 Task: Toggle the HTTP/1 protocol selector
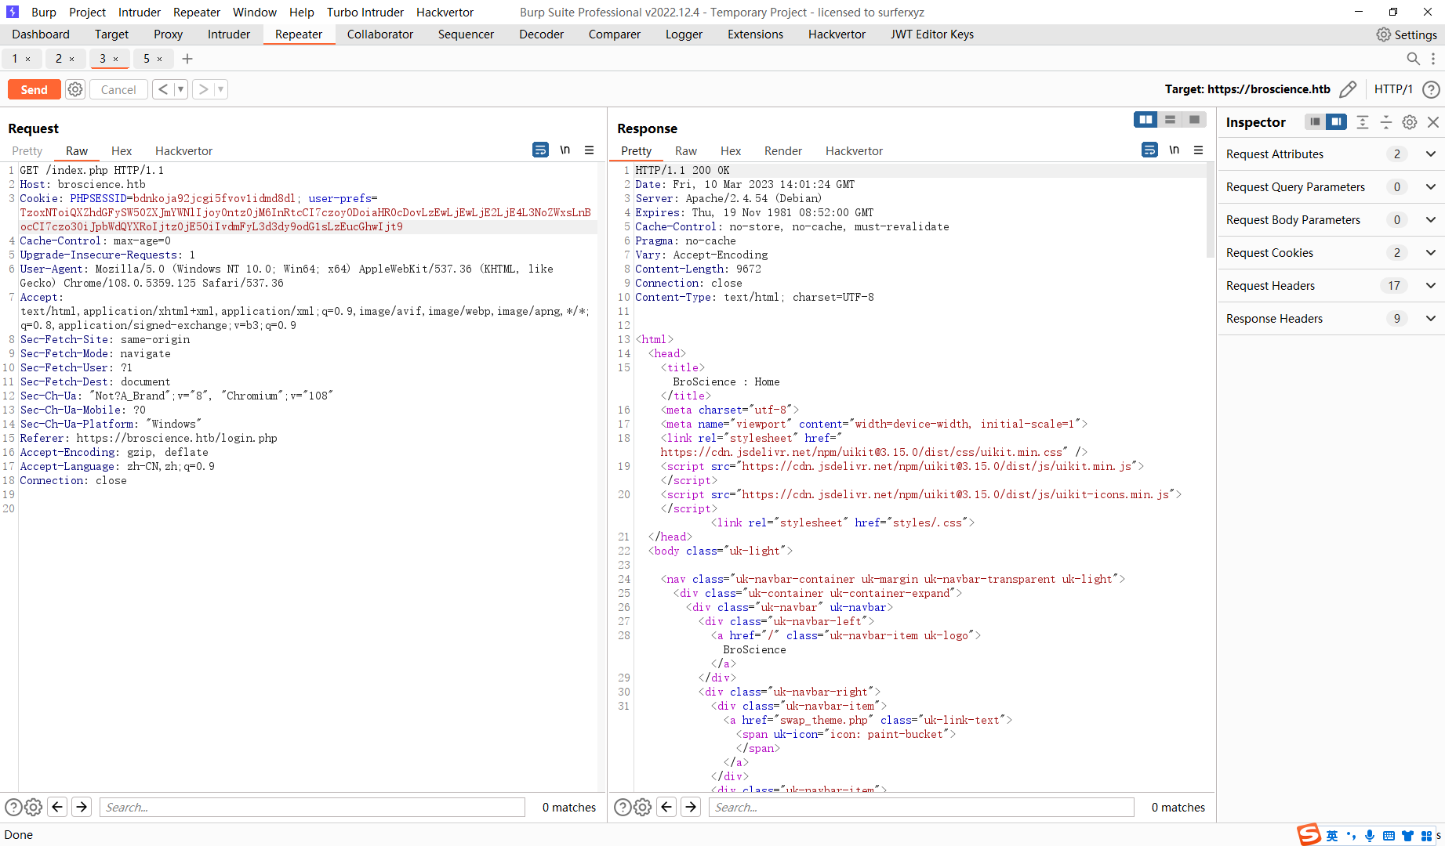click(1393, 89)
